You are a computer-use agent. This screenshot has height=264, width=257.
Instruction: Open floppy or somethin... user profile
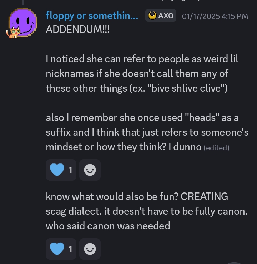92,16
